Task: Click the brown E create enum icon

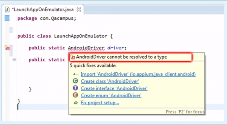Action: point(75,95)
